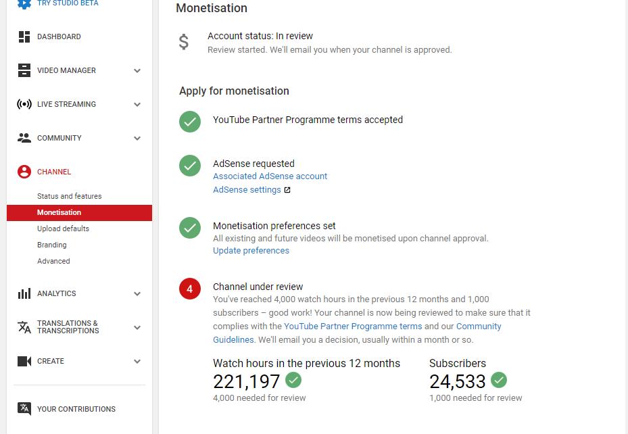Screen dimensions: 628x434
Task: Go to the Branding submenu item
Action: [x=51, y=245]
